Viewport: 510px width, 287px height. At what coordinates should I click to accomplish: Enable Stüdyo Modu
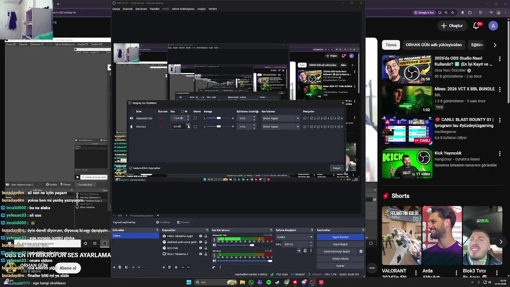point(340,259)
